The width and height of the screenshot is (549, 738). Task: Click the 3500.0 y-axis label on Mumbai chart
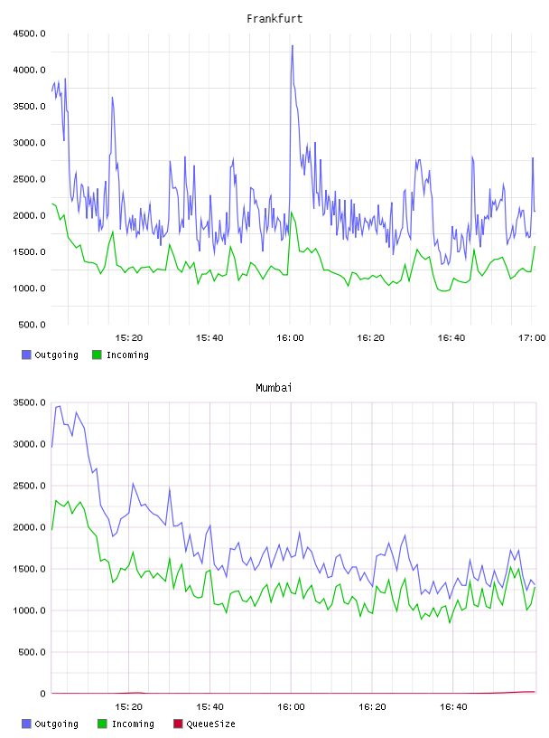pyautogui.click(x=29, y=402)
